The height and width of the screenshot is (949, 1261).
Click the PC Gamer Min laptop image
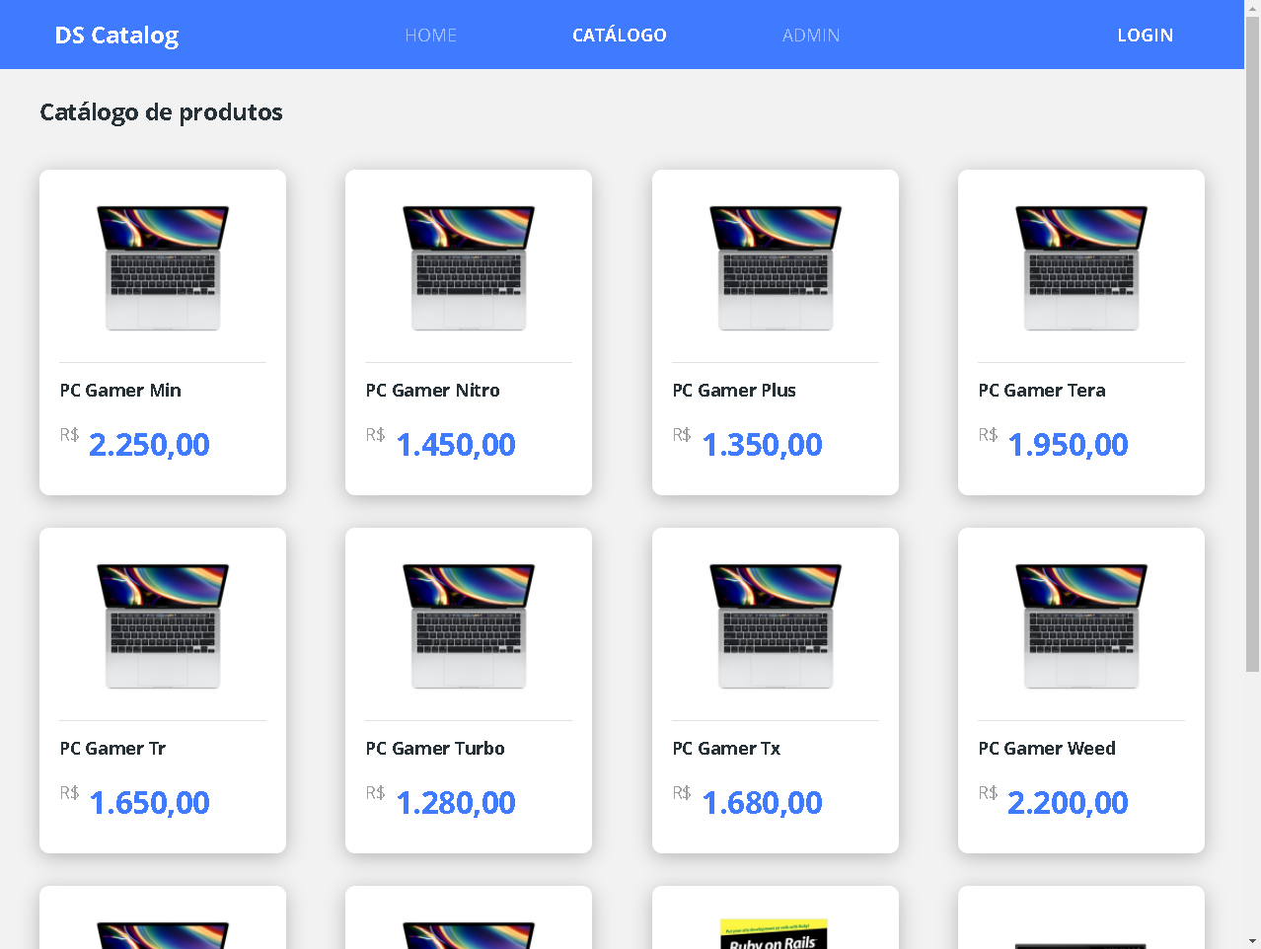tap(162, 266)
